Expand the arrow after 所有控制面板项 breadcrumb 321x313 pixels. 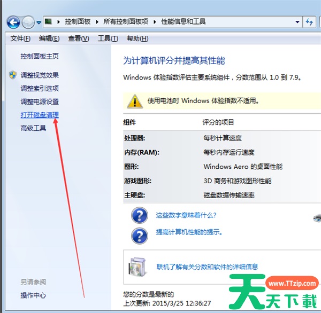(x=155, y=21)
